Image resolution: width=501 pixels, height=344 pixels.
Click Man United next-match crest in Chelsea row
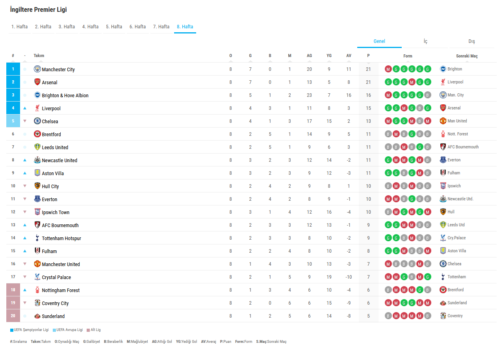click(443, 121)
